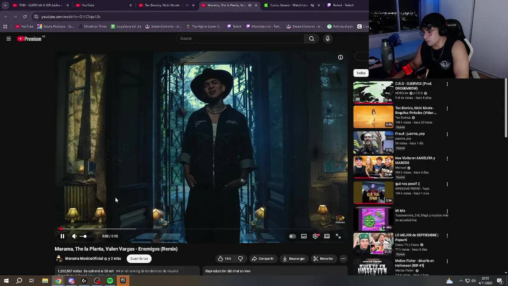Open more actions three-dot menu below video
This screenshot has width=508, height=286.
[x=343, y=259]
